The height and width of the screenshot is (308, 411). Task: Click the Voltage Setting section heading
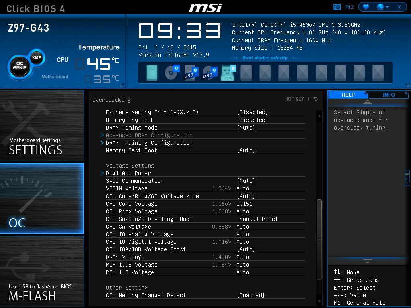[x=130, y=166]
